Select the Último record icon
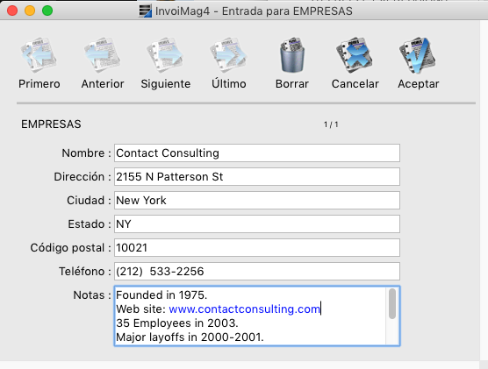This screenshot has height=369, width=488. tap(228, 55)
